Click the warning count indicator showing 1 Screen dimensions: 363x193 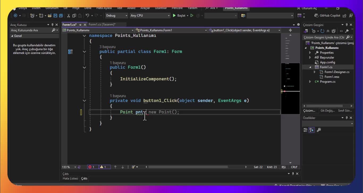105,167
